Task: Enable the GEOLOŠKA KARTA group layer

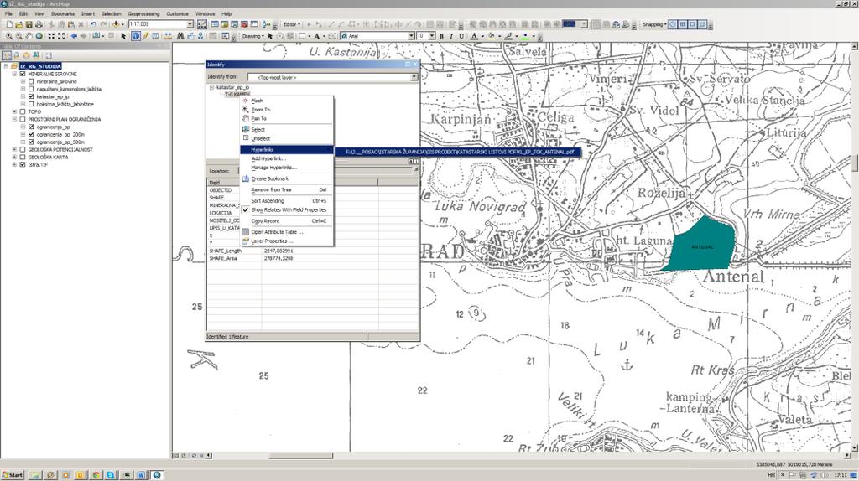Action: coord(23,157)
